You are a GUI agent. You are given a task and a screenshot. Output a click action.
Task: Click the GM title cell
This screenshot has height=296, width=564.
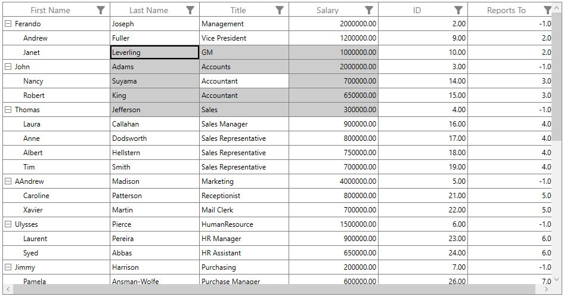244,52
